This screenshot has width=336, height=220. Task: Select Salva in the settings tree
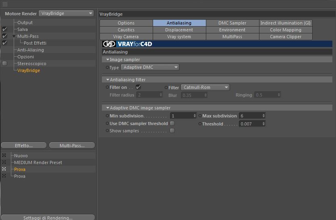(22, 29)
